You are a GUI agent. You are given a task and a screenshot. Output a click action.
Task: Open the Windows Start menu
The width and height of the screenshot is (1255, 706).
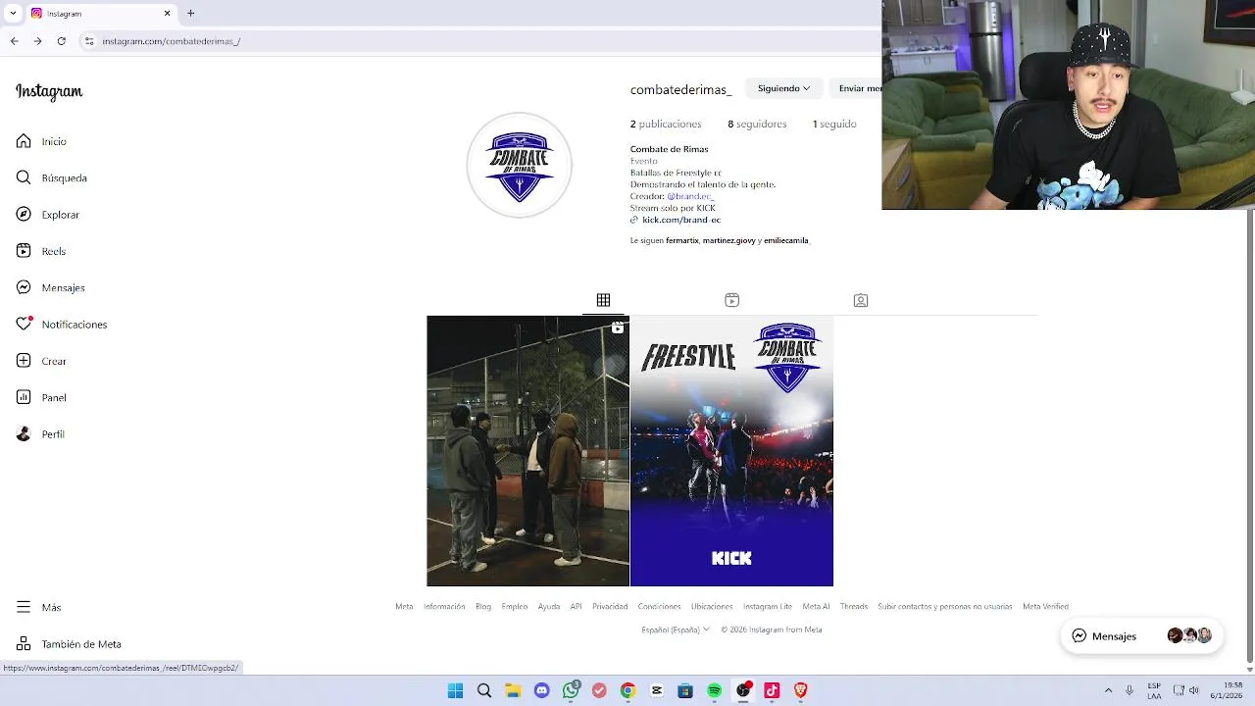(455, 690)
